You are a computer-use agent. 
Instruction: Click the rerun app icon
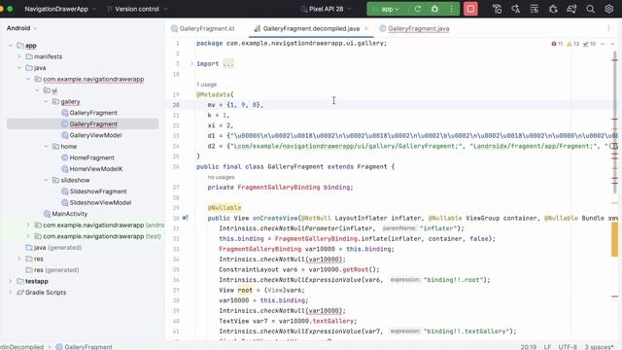coord(417,9)
